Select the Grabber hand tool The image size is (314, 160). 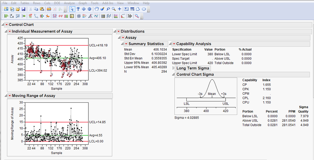(x=97, y=9)
